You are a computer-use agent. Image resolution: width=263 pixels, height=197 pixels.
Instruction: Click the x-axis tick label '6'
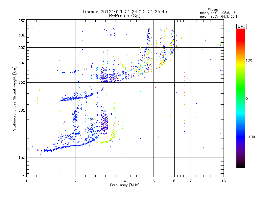pyautogui.click(x=154, y=181)
